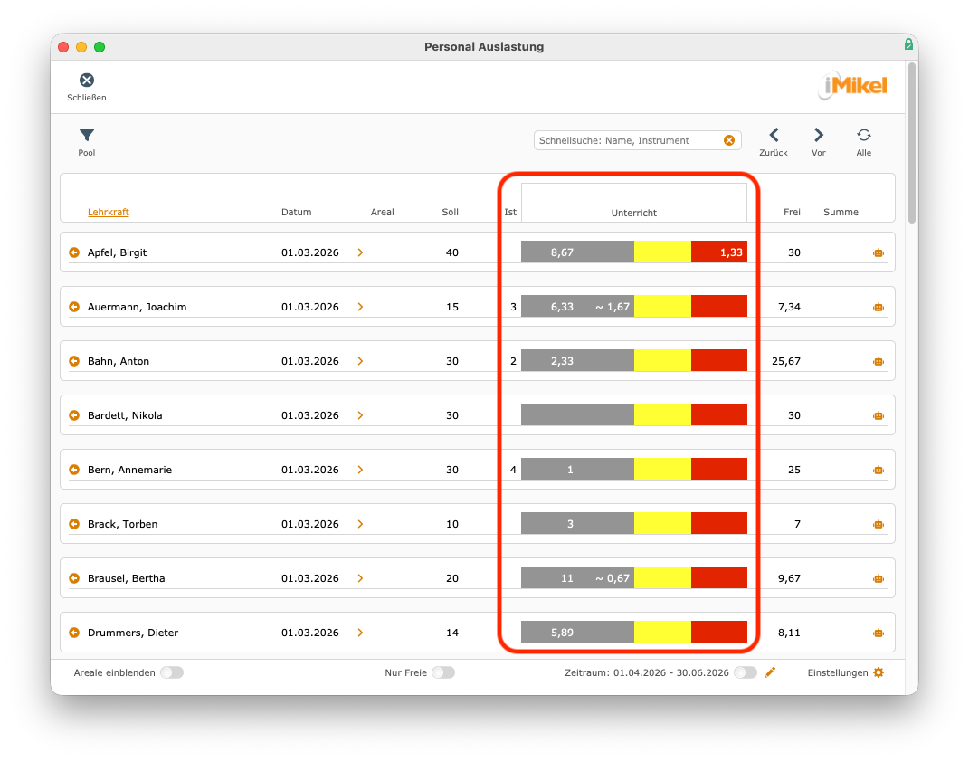Expand Areal chevron for Auermann, Joachim
The image size is (969, 762).
click(360, 307)
